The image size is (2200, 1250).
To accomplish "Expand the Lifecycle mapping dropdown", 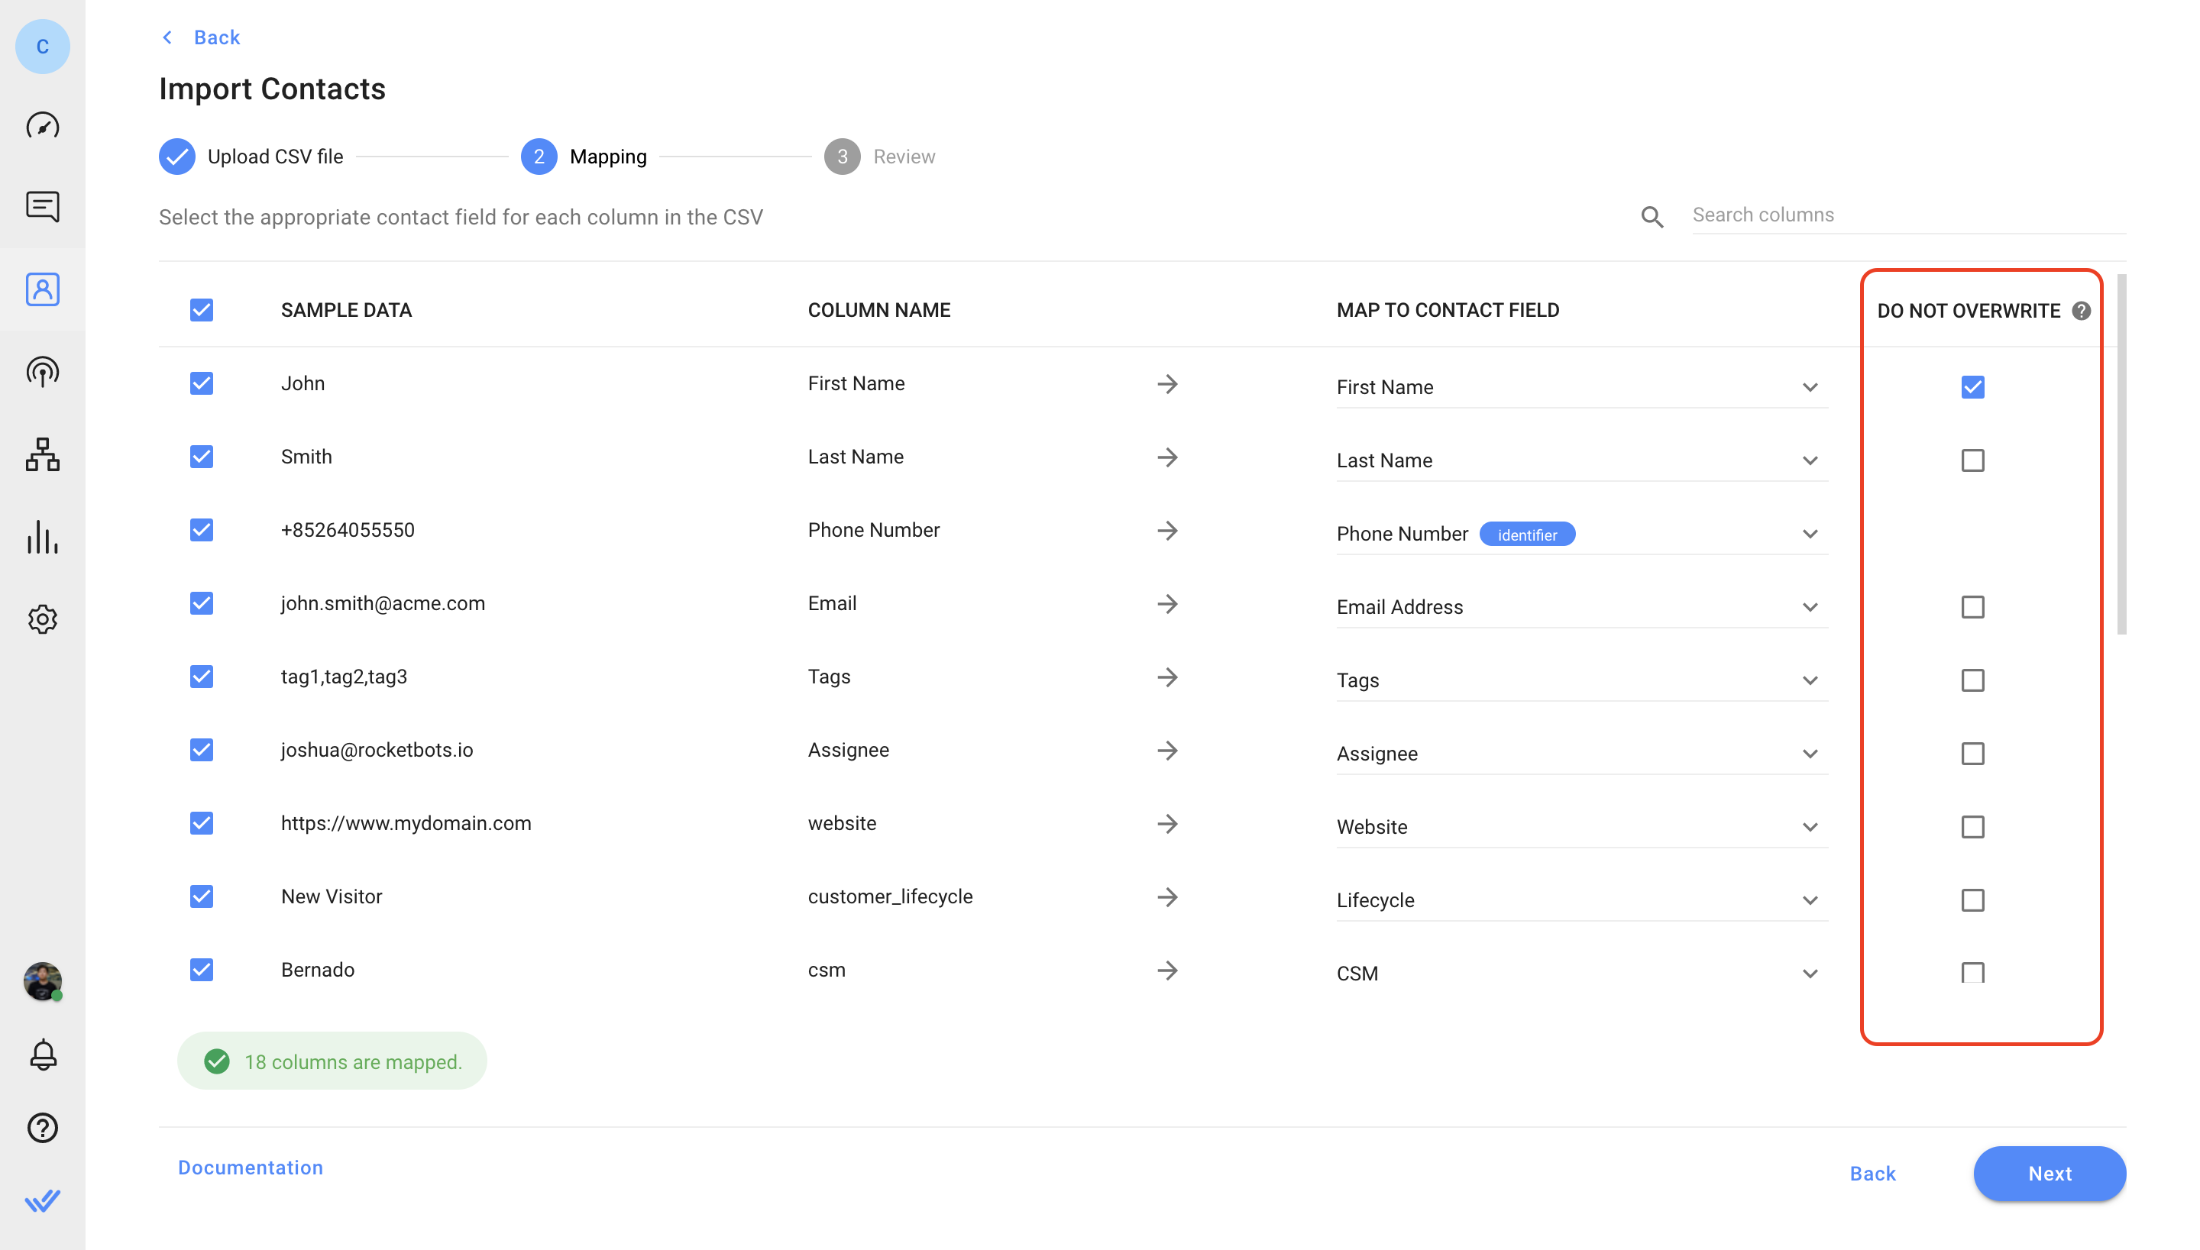I will click(x=1810, y=900).
